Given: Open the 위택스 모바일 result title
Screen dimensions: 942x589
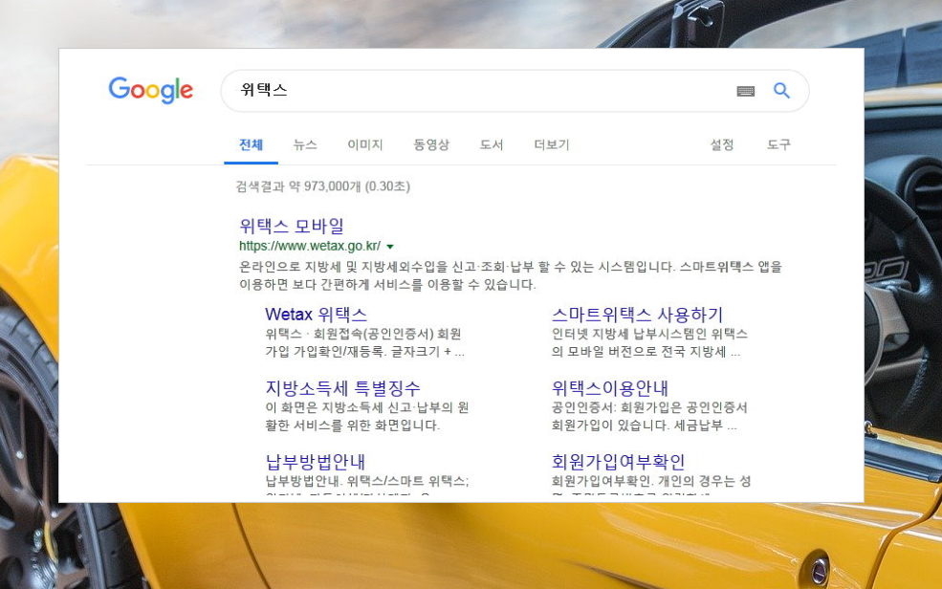Looking at the screenshot, I should (292, 226).
